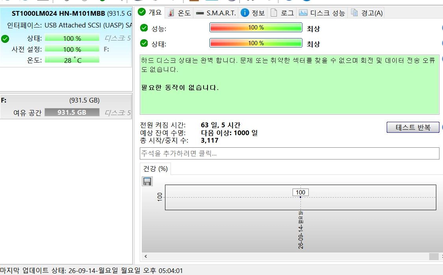Viewport: 443px width, 275px height.
Task: Click the 63 일, 5 시간 power-on time value
Action: (221, 125)
